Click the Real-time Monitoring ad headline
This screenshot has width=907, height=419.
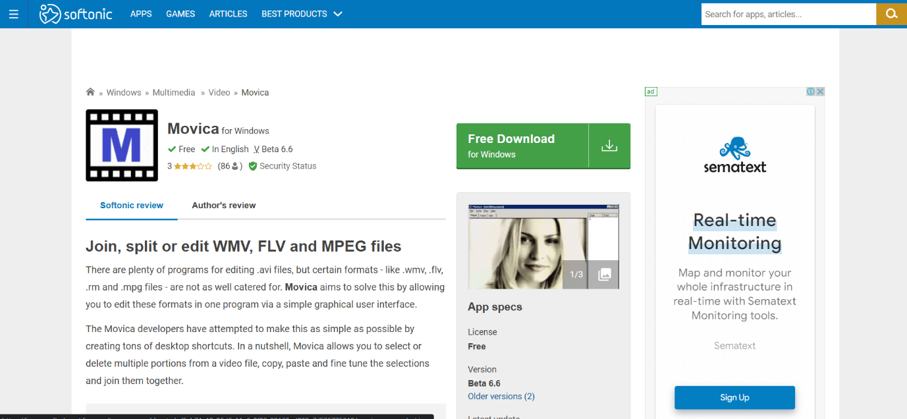(x=734, y=231)
